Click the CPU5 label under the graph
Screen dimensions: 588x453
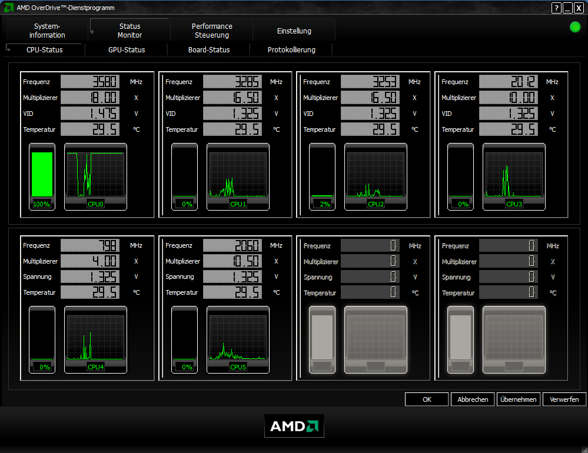tap(238, 367)
